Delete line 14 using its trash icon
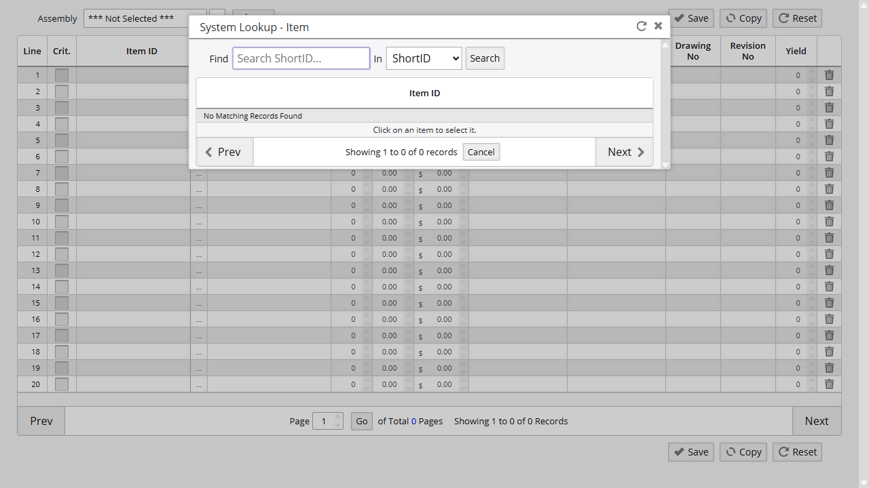This screenshot has width=869, height=488. 829,287
